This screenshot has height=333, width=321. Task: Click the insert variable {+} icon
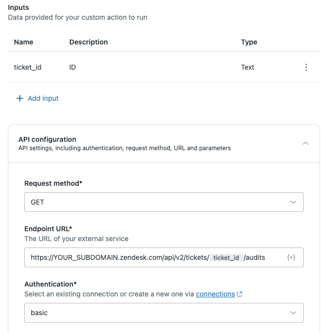291,257
